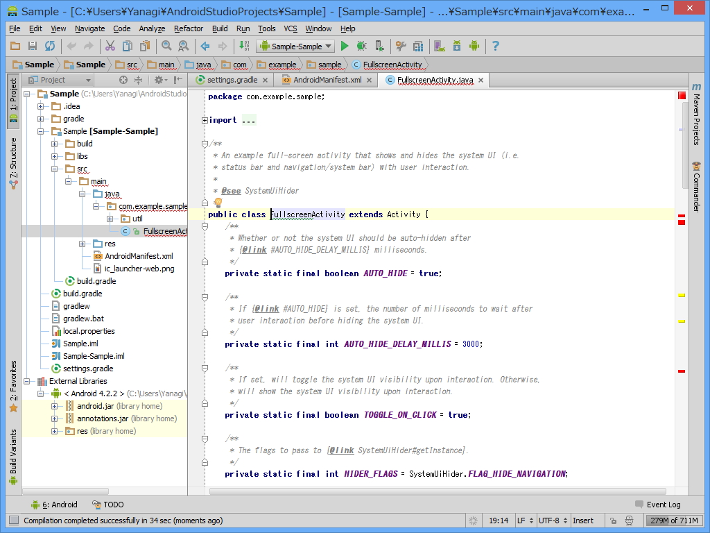Click the intention light bulb in editor gutter
This screenshot has height=533, width=710.
pos(218,203)
